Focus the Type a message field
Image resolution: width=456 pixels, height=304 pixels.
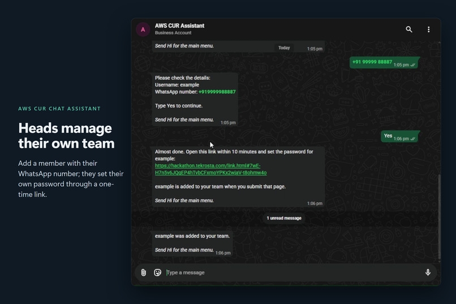[293, 273]
